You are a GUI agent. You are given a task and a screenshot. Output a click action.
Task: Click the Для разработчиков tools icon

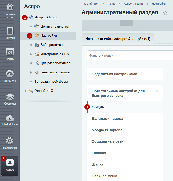(x=37, y=63)
